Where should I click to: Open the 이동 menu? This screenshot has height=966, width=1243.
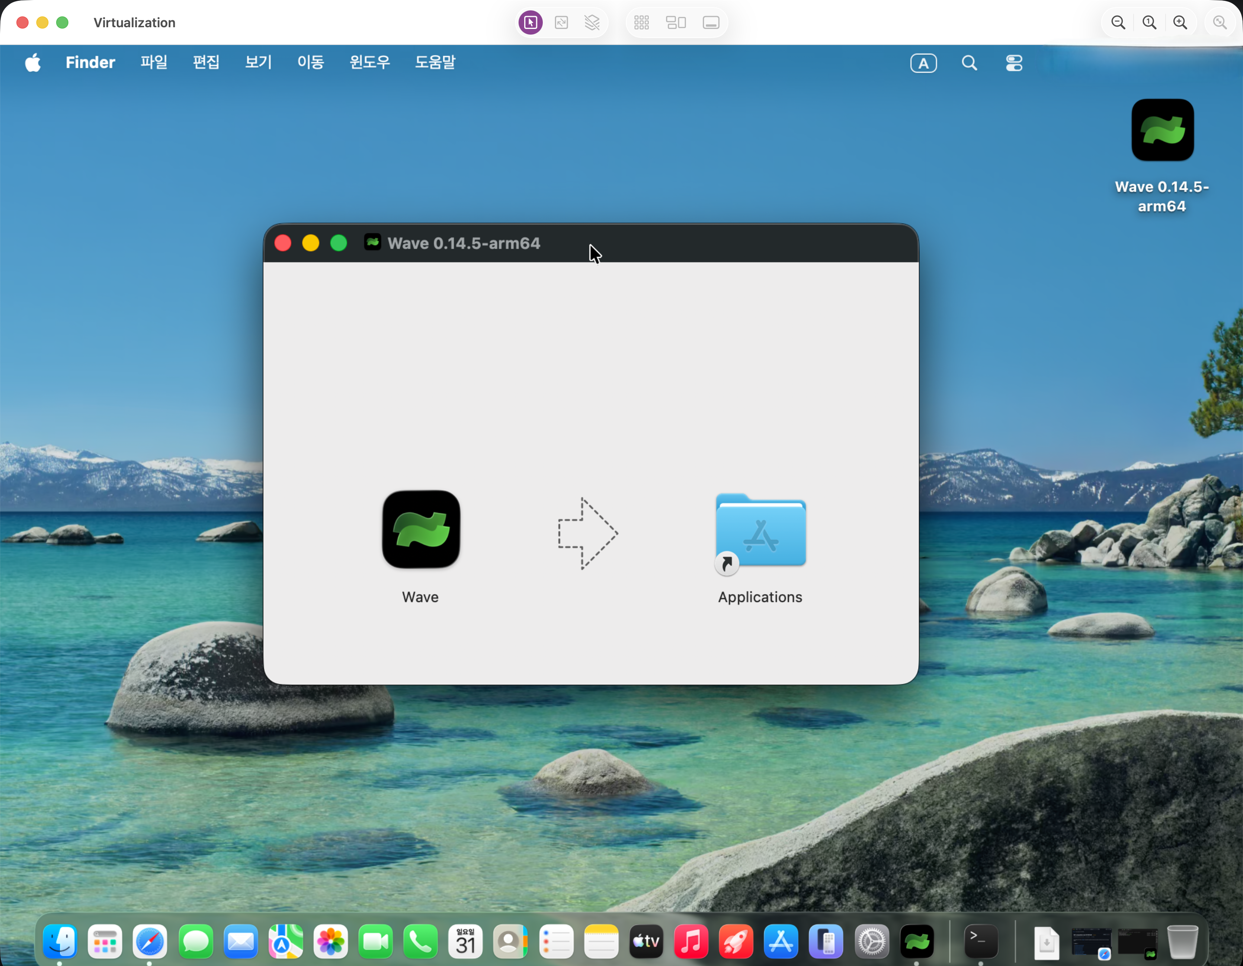coord(311,62)
